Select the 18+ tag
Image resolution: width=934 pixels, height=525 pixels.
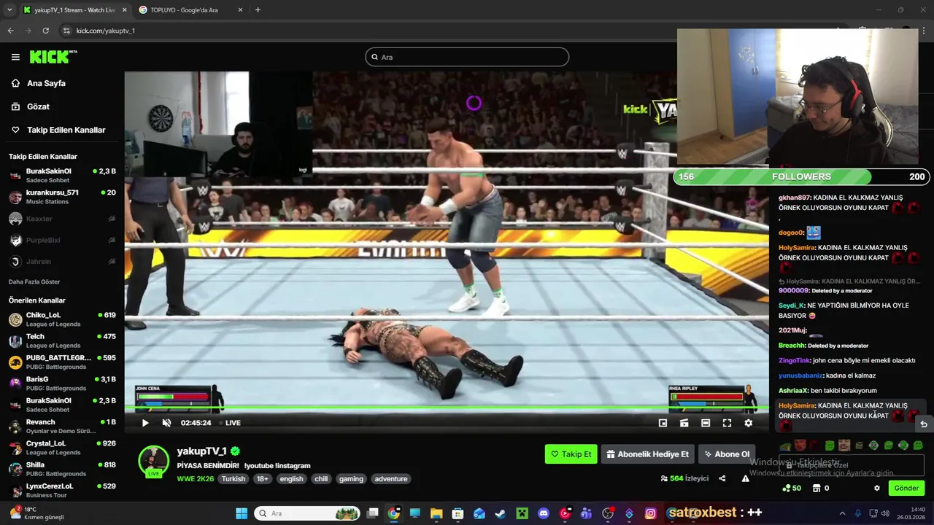pyautogui.click(x=263, y=479)
